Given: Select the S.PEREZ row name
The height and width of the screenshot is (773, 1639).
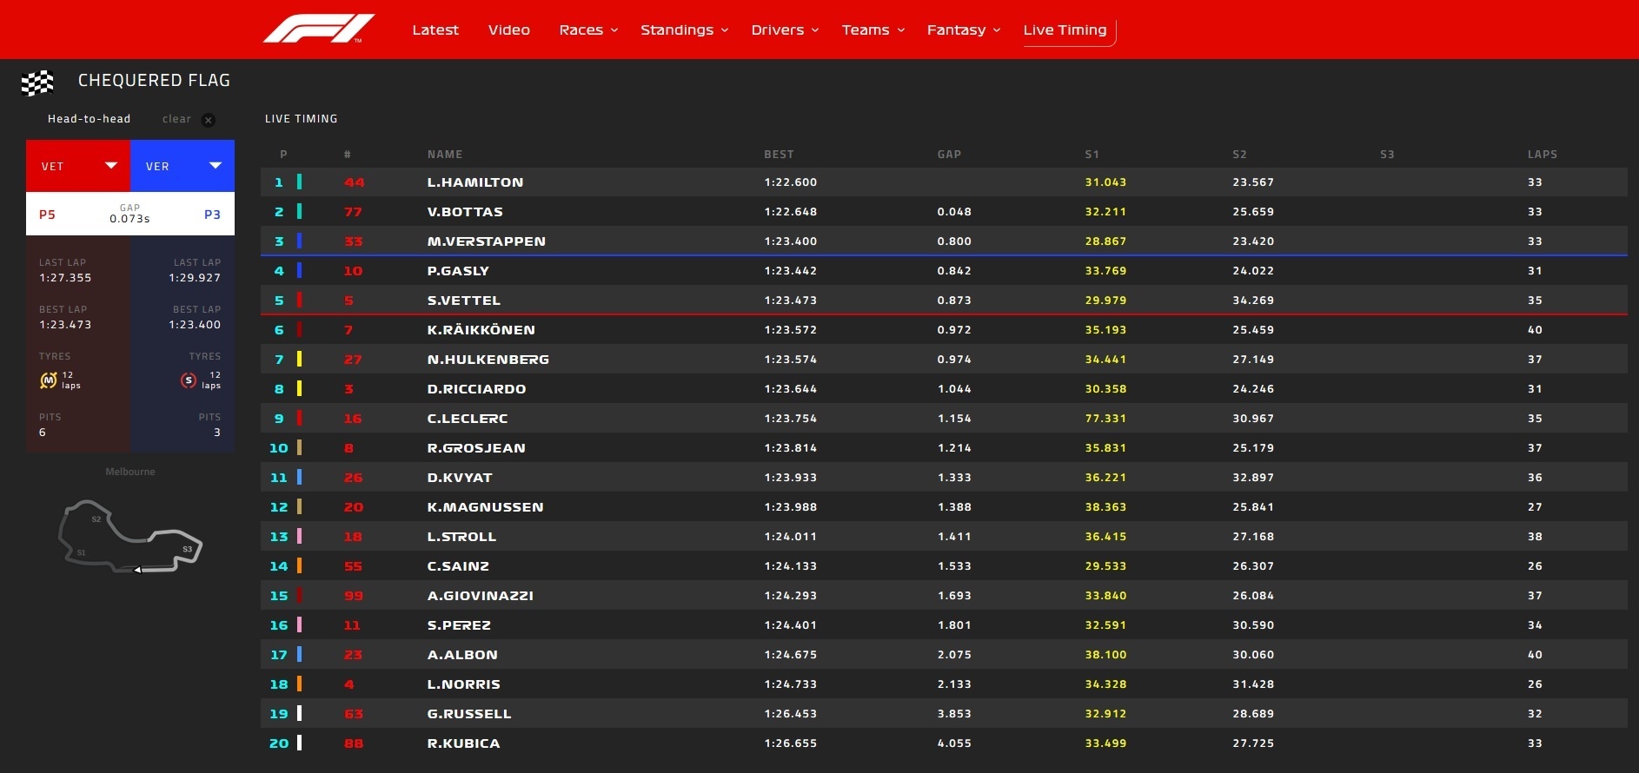Looking at the screenshot, I should click(x=459, y=625).
